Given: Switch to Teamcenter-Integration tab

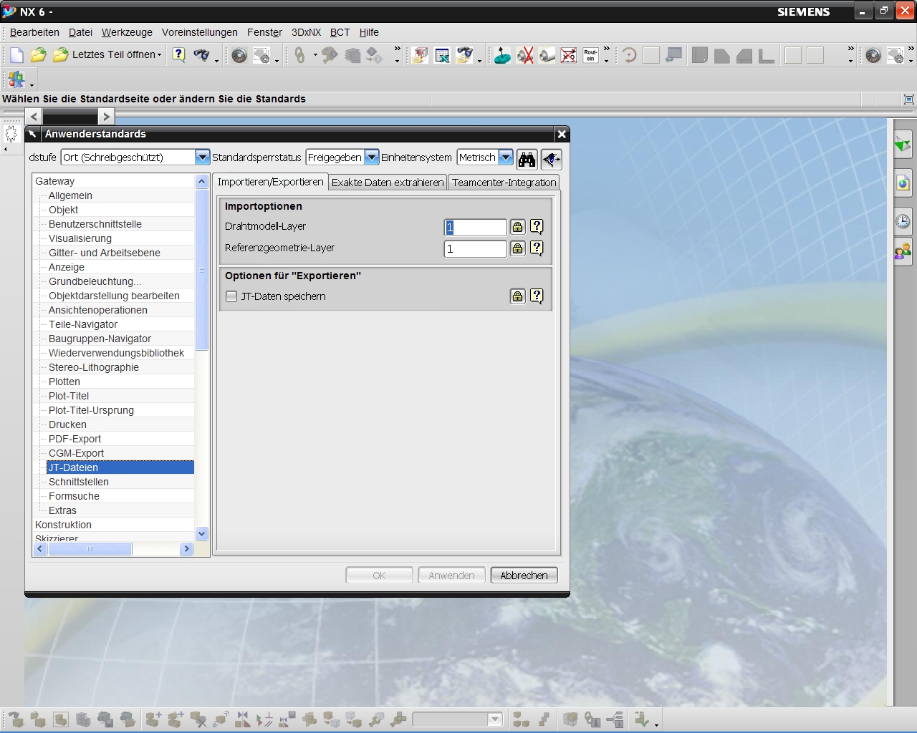Looking at the screenshot, I should coord(504,183).
